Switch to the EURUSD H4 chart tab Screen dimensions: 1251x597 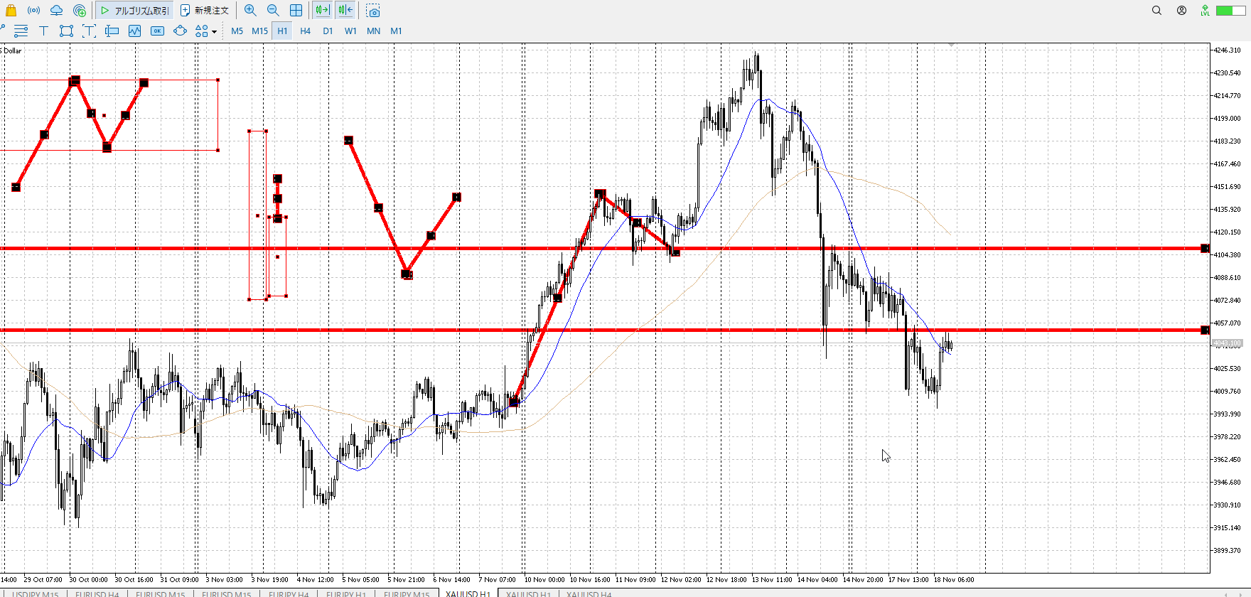(x=97, y=593)
